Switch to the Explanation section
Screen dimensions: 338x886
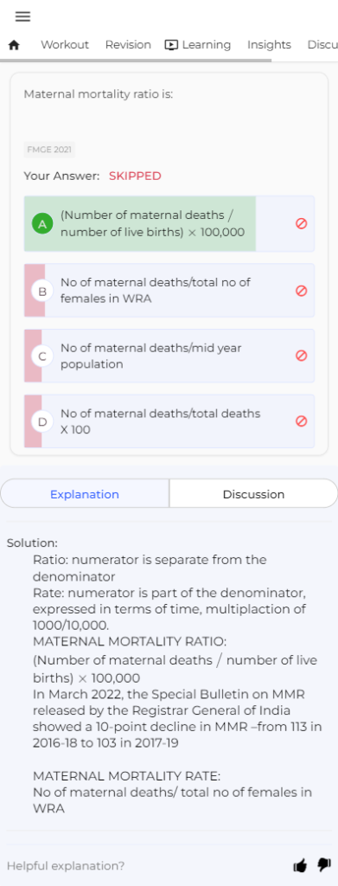coord(85,494)
